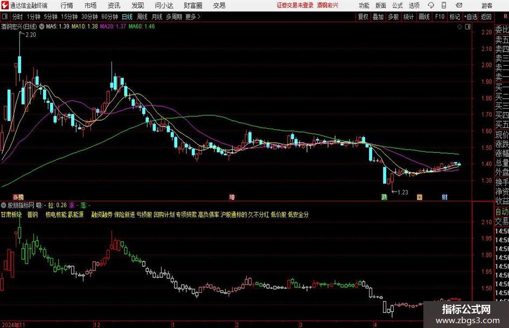This screenshot has height=328, width=509.
Task: Click the 氢能源 concept tag
Action: click(75, 214)
